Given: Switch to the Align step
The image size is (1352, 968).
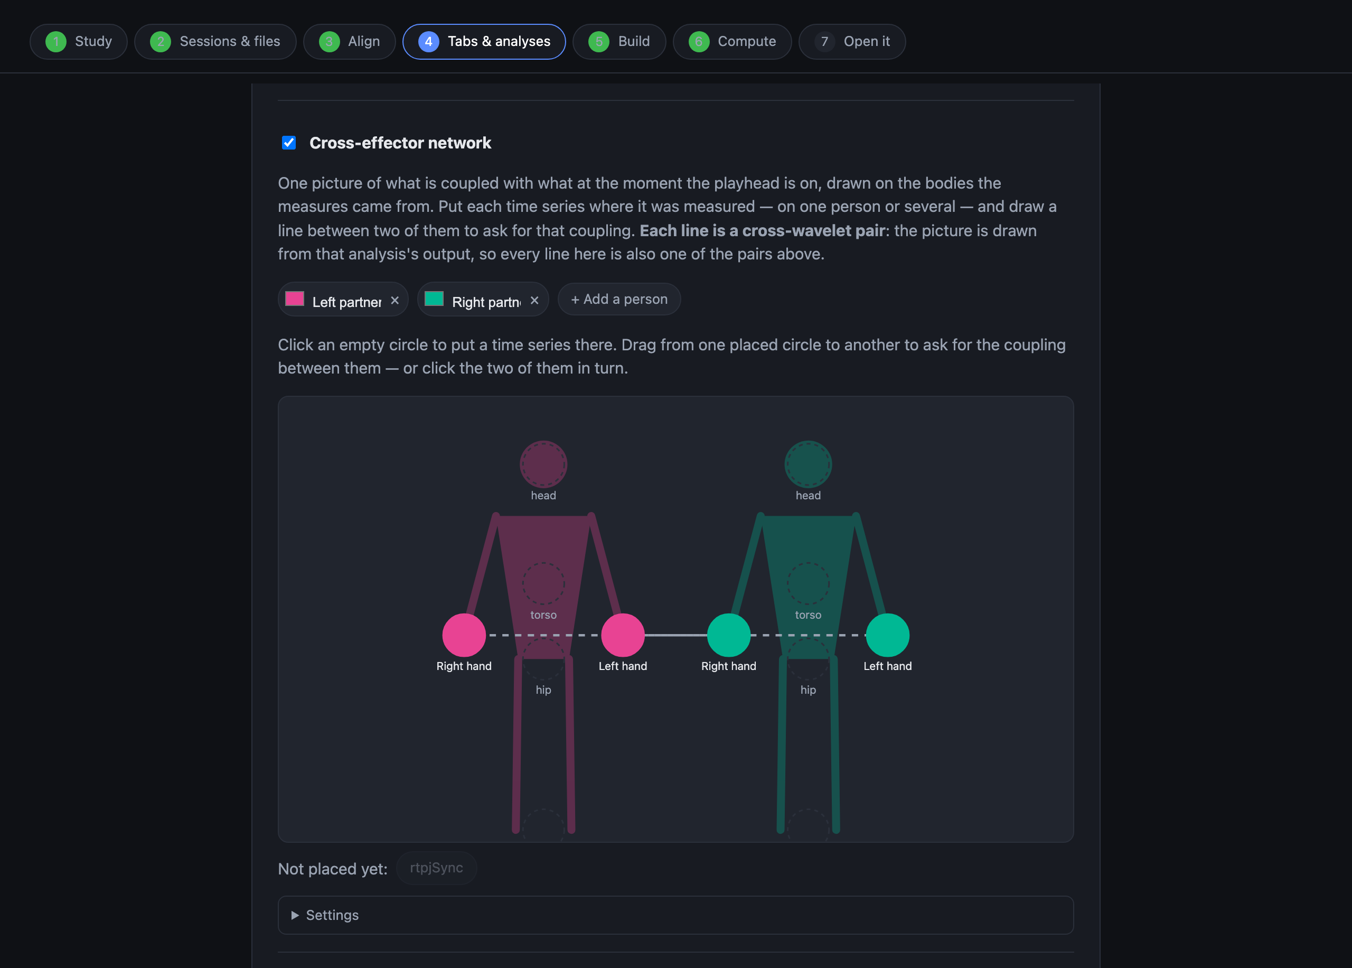Looking at the screenshot, I should coord(349,42).
